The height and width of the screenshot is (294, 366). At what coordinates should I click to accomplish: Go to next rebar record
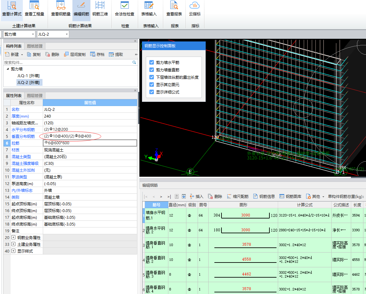161,197
